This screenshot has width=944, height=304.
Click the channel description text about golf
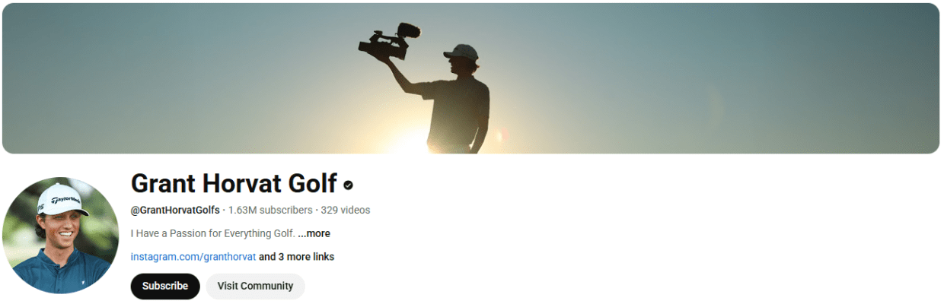coord(212,233)
